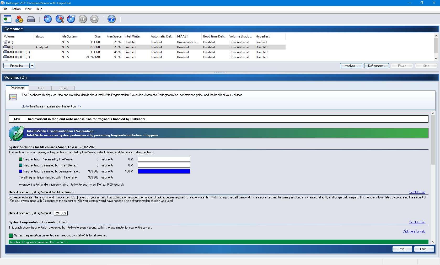Image resolution: width=440 pixels, height=265 pixels.
Task: Click the 'Analyzed' status cell
Action: tap(42, 47)
